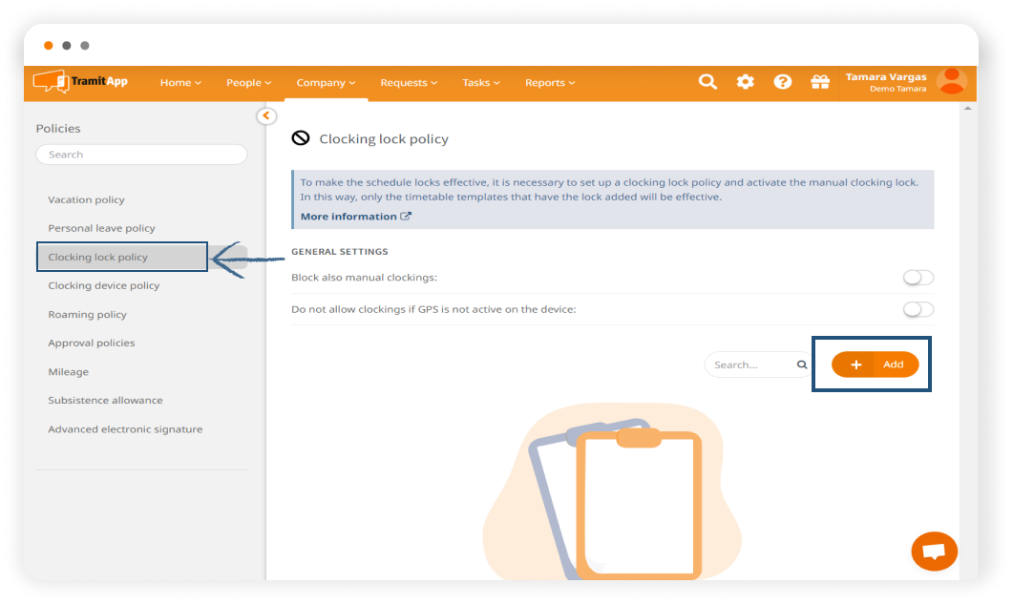Open the chat bubble support widget
This screenshot has height=604, width=1013.
click(934, 551)
